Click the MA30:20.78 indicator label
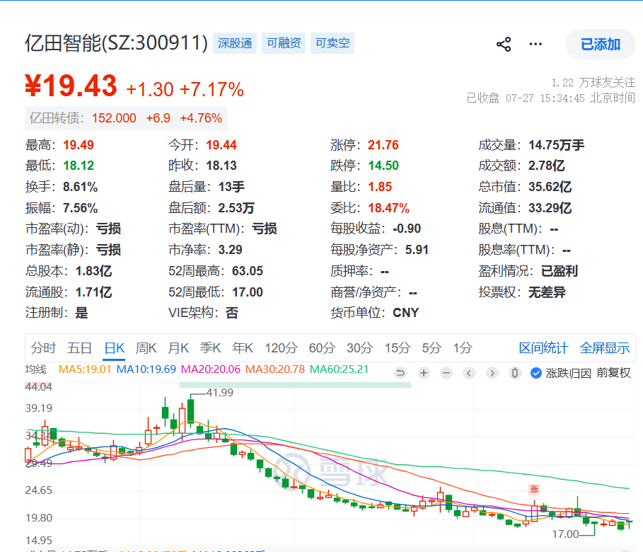Viewport: 643px width, 552px height. pyautogui.click(x=275, y=369)
